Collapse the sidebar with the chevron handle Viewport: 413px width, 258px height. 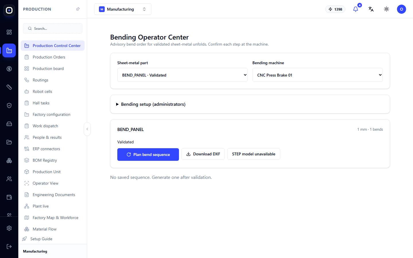pos(87,129)
